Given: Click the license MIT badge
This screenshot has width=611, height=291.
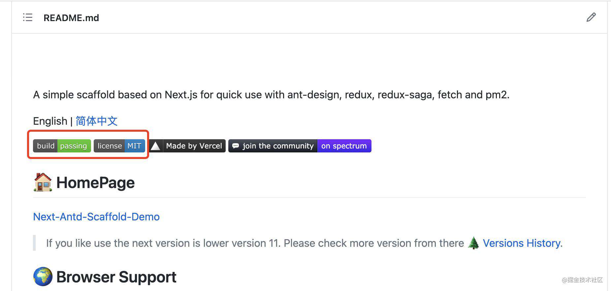Looking at the screenshot, I should pos(119,146).
